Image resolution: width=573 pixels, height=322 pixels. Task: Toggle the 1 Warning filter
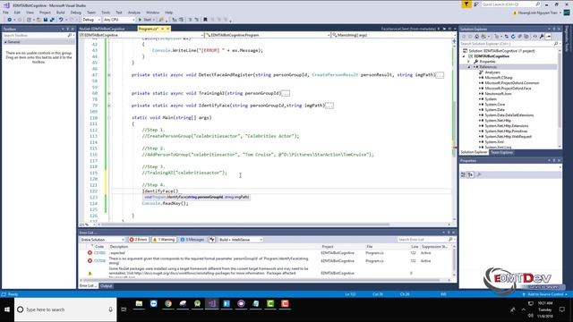tap(164, 240)
